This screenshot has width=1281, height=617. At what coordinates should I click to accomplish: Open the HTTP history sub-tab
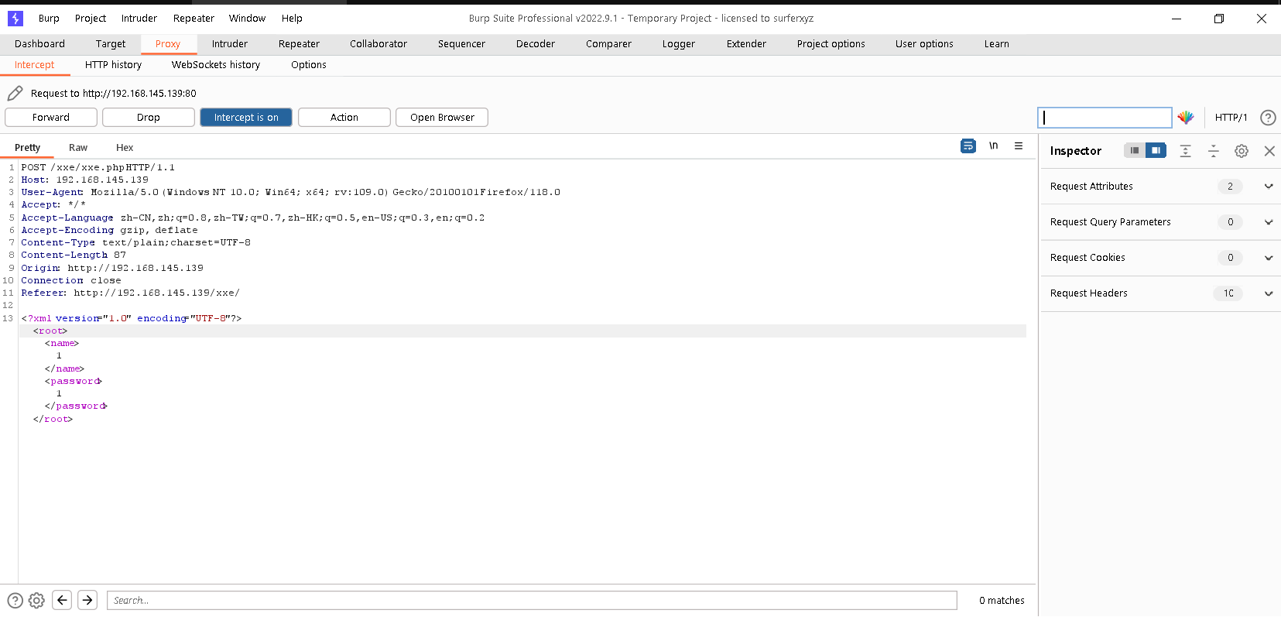[x=113, y=65]
